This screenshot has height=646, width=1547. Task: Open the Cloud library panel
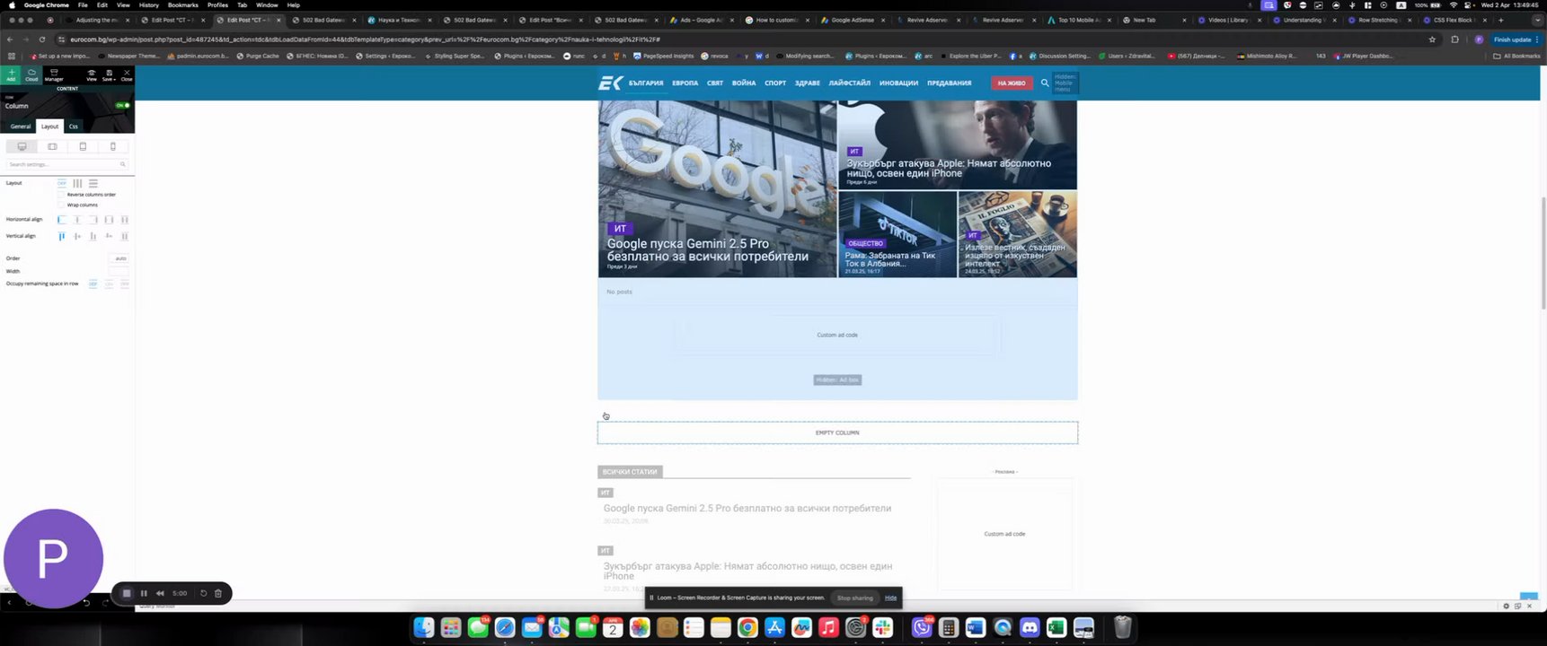31,75
